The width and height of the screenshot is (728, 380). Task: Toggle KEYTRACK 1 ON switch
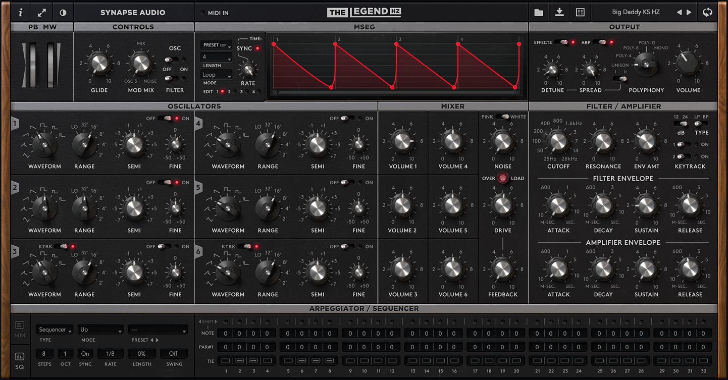[x=684, y=144]
